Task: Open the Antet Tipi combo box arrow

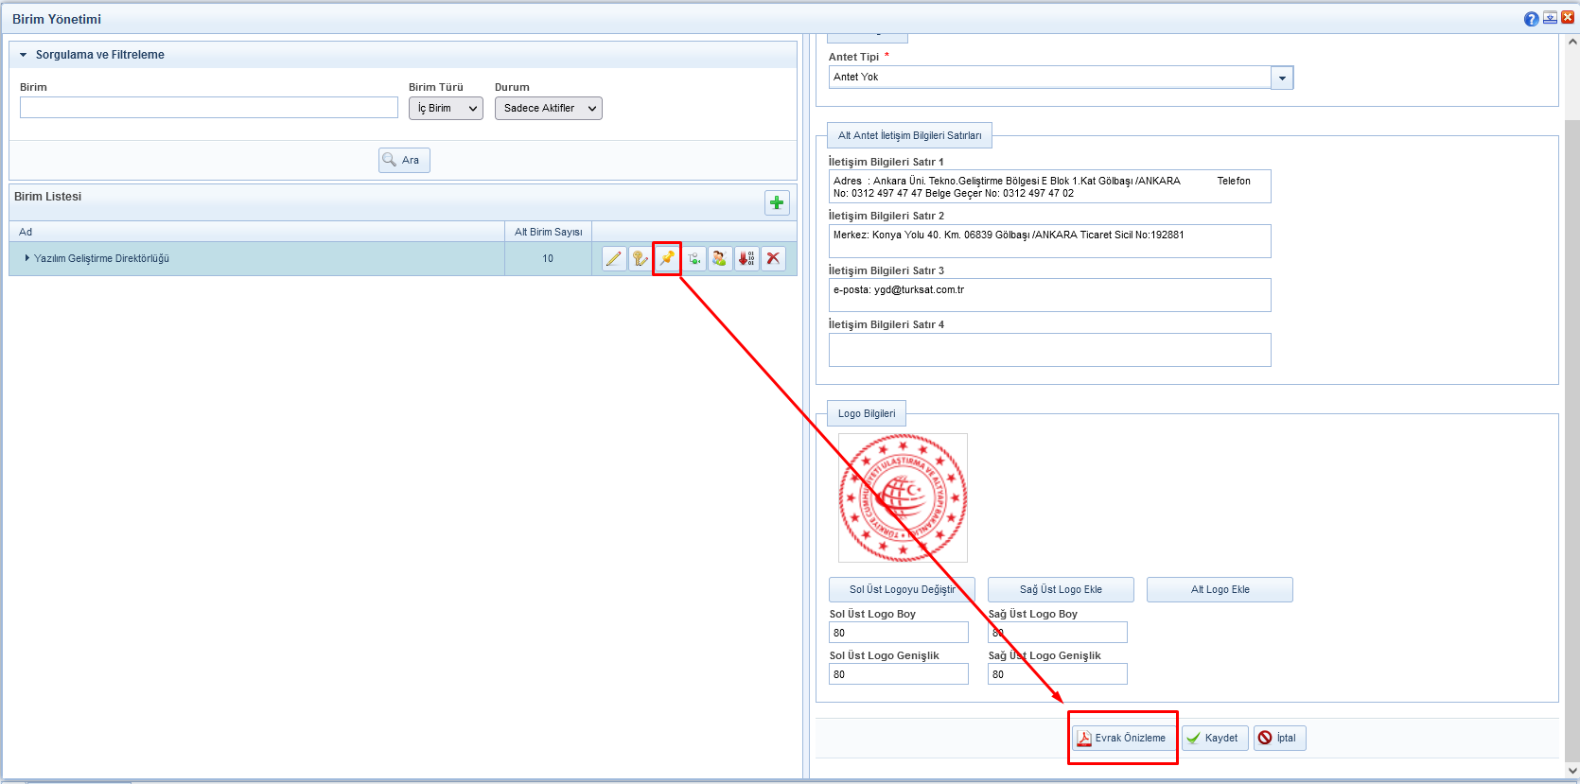Action: pyautogui.click(x=1282, y=78)
